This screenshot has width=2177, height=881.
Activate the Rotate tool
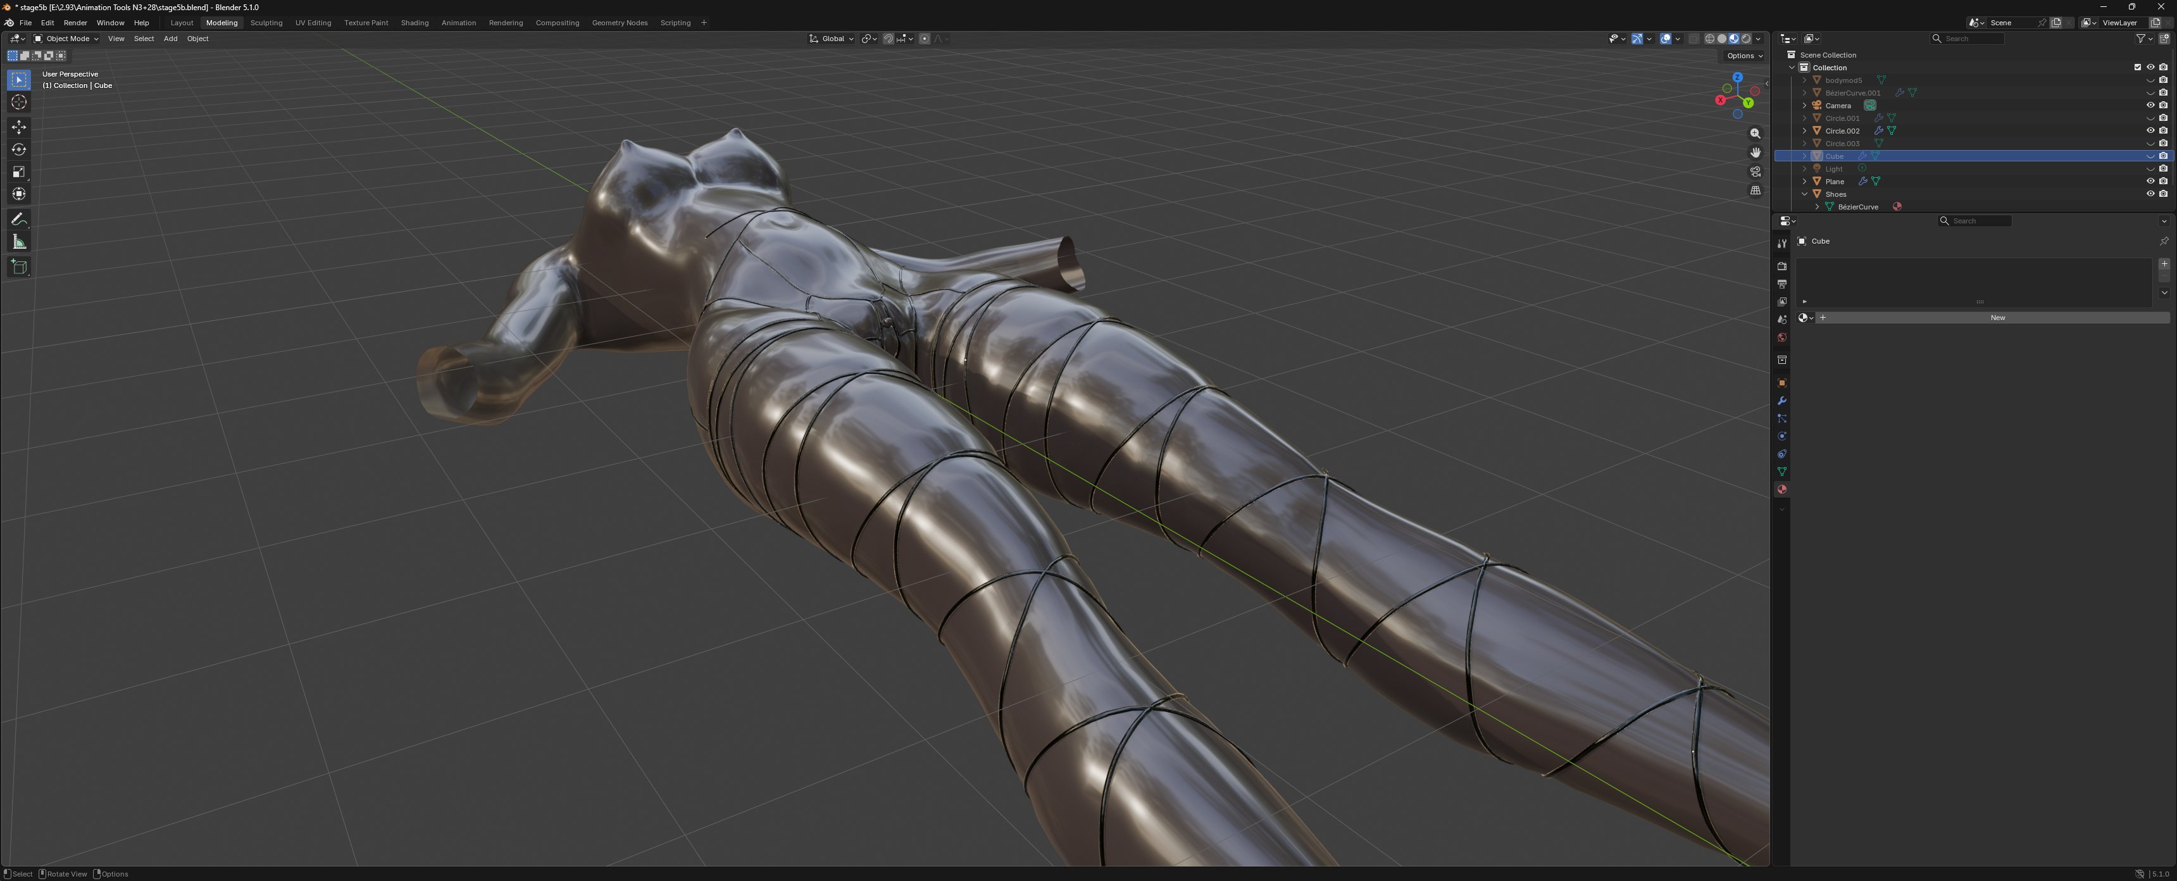click(x=18, y=149)
